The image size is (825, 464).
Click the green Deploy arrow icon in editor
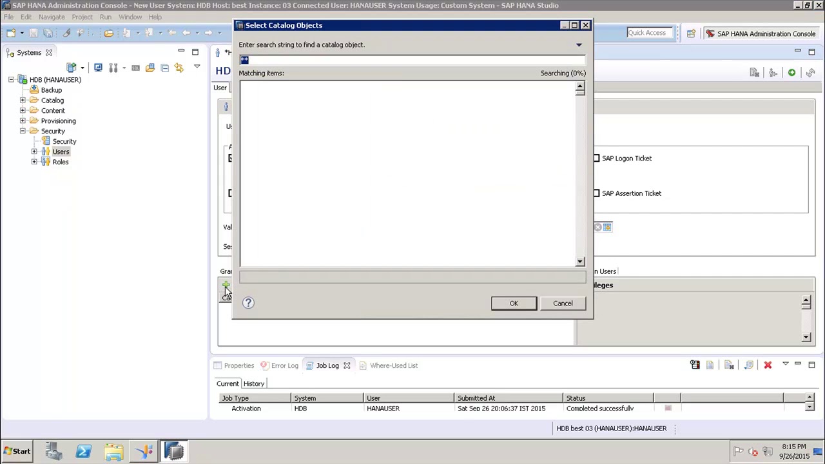point(791,73)
